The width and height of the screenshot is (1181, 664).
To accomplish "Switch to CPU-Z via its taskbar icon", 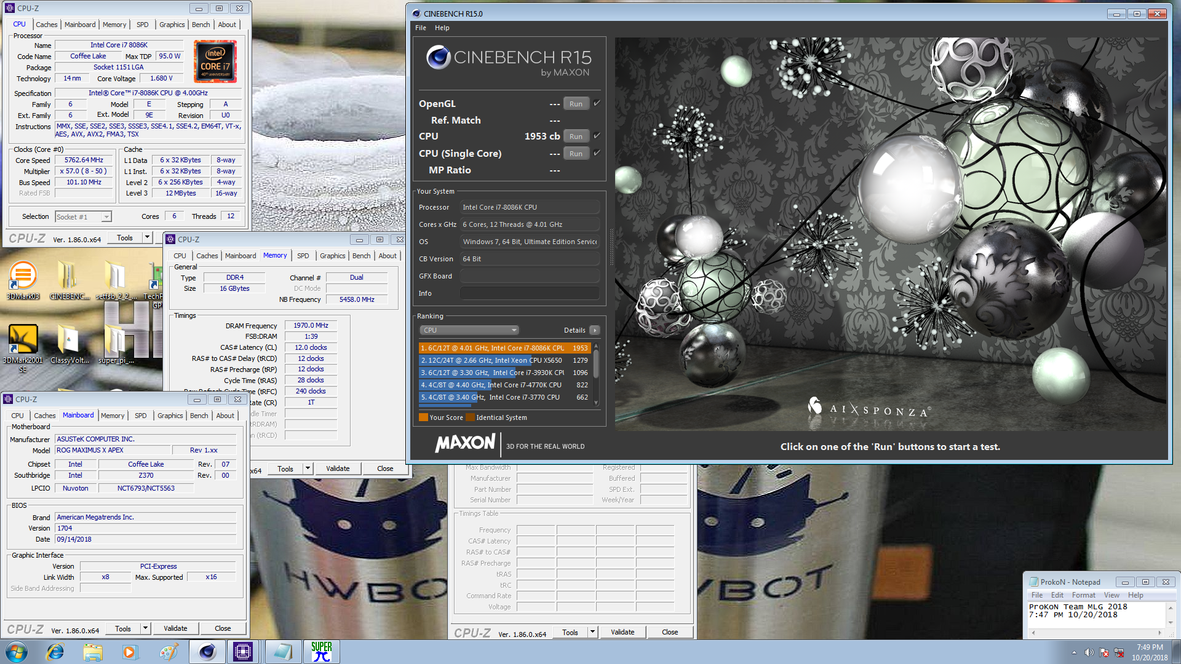I will (x=243, y=652).
